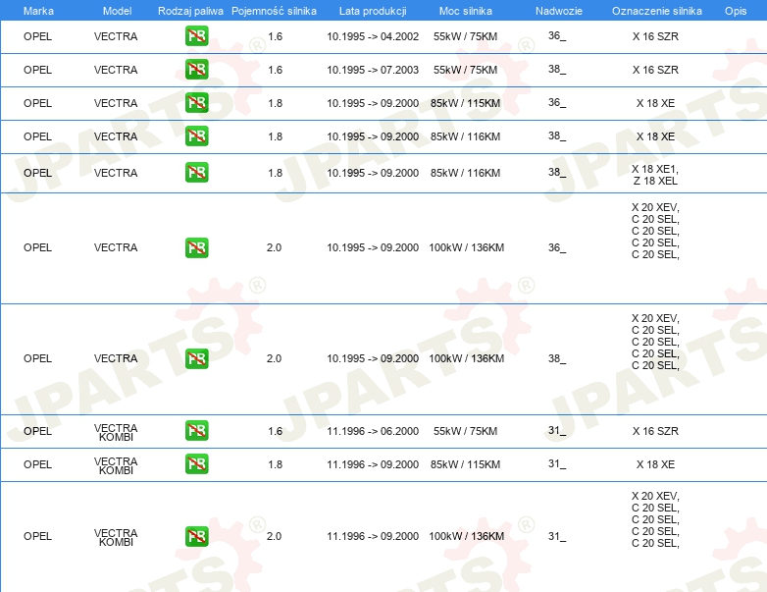This screenshot has height=592, width=767.
Task: Click the Pojemność silnika column header
Action: tap(274, 11)
